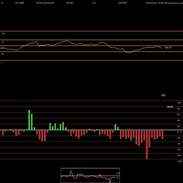Click the 'SI(TM)' header text
The image size is (183, 183).
(x=70, y=3)
